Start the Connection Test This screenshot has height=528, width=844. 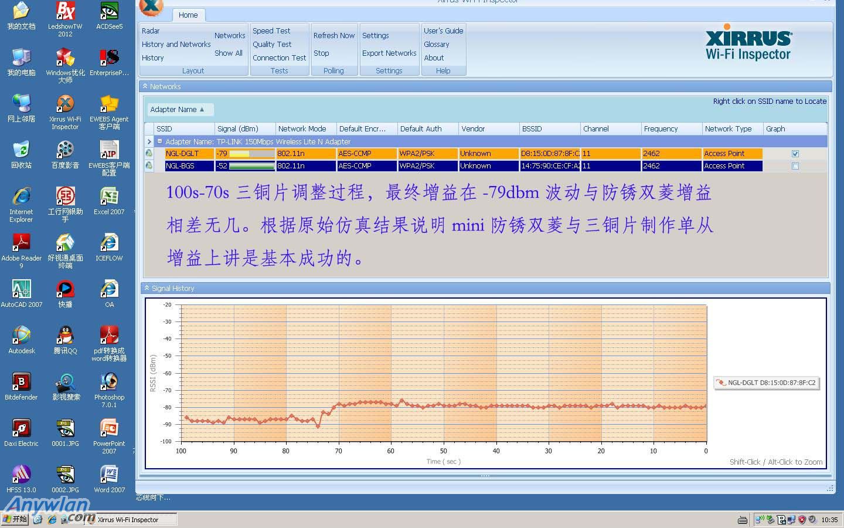click(x=279, y=57)
